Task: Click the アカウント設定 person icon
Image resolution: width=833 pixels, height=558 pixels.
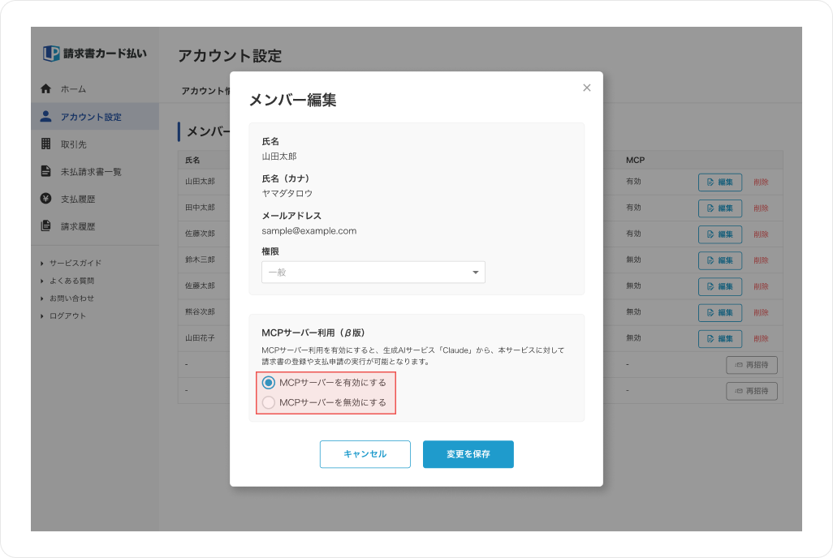Action: 45,116
